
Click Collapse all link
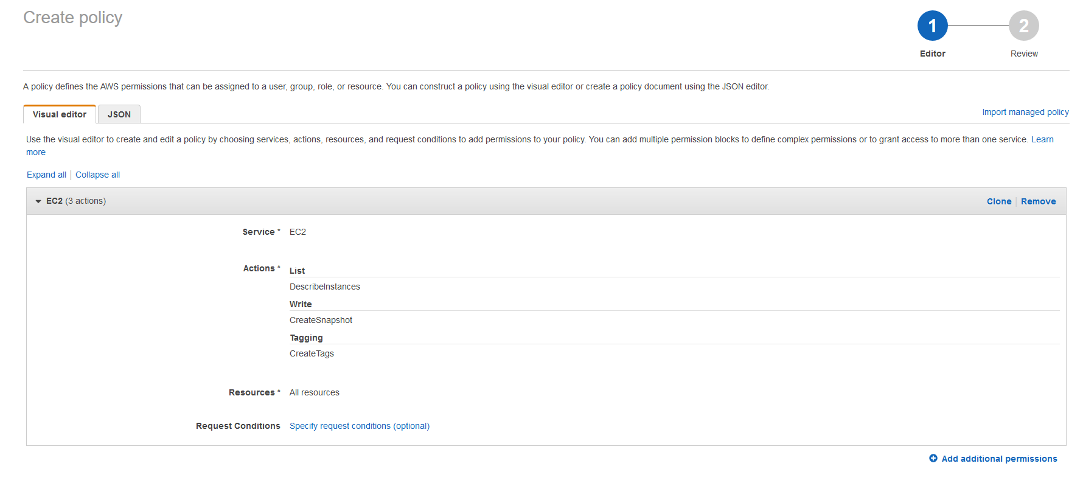coord(97,175)
